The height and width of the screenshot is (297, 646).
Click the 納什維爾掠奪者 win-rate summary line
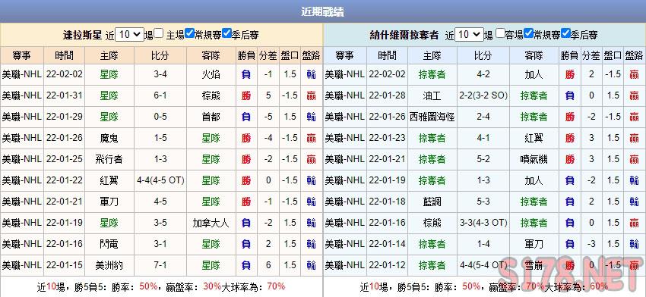point(484,286)
